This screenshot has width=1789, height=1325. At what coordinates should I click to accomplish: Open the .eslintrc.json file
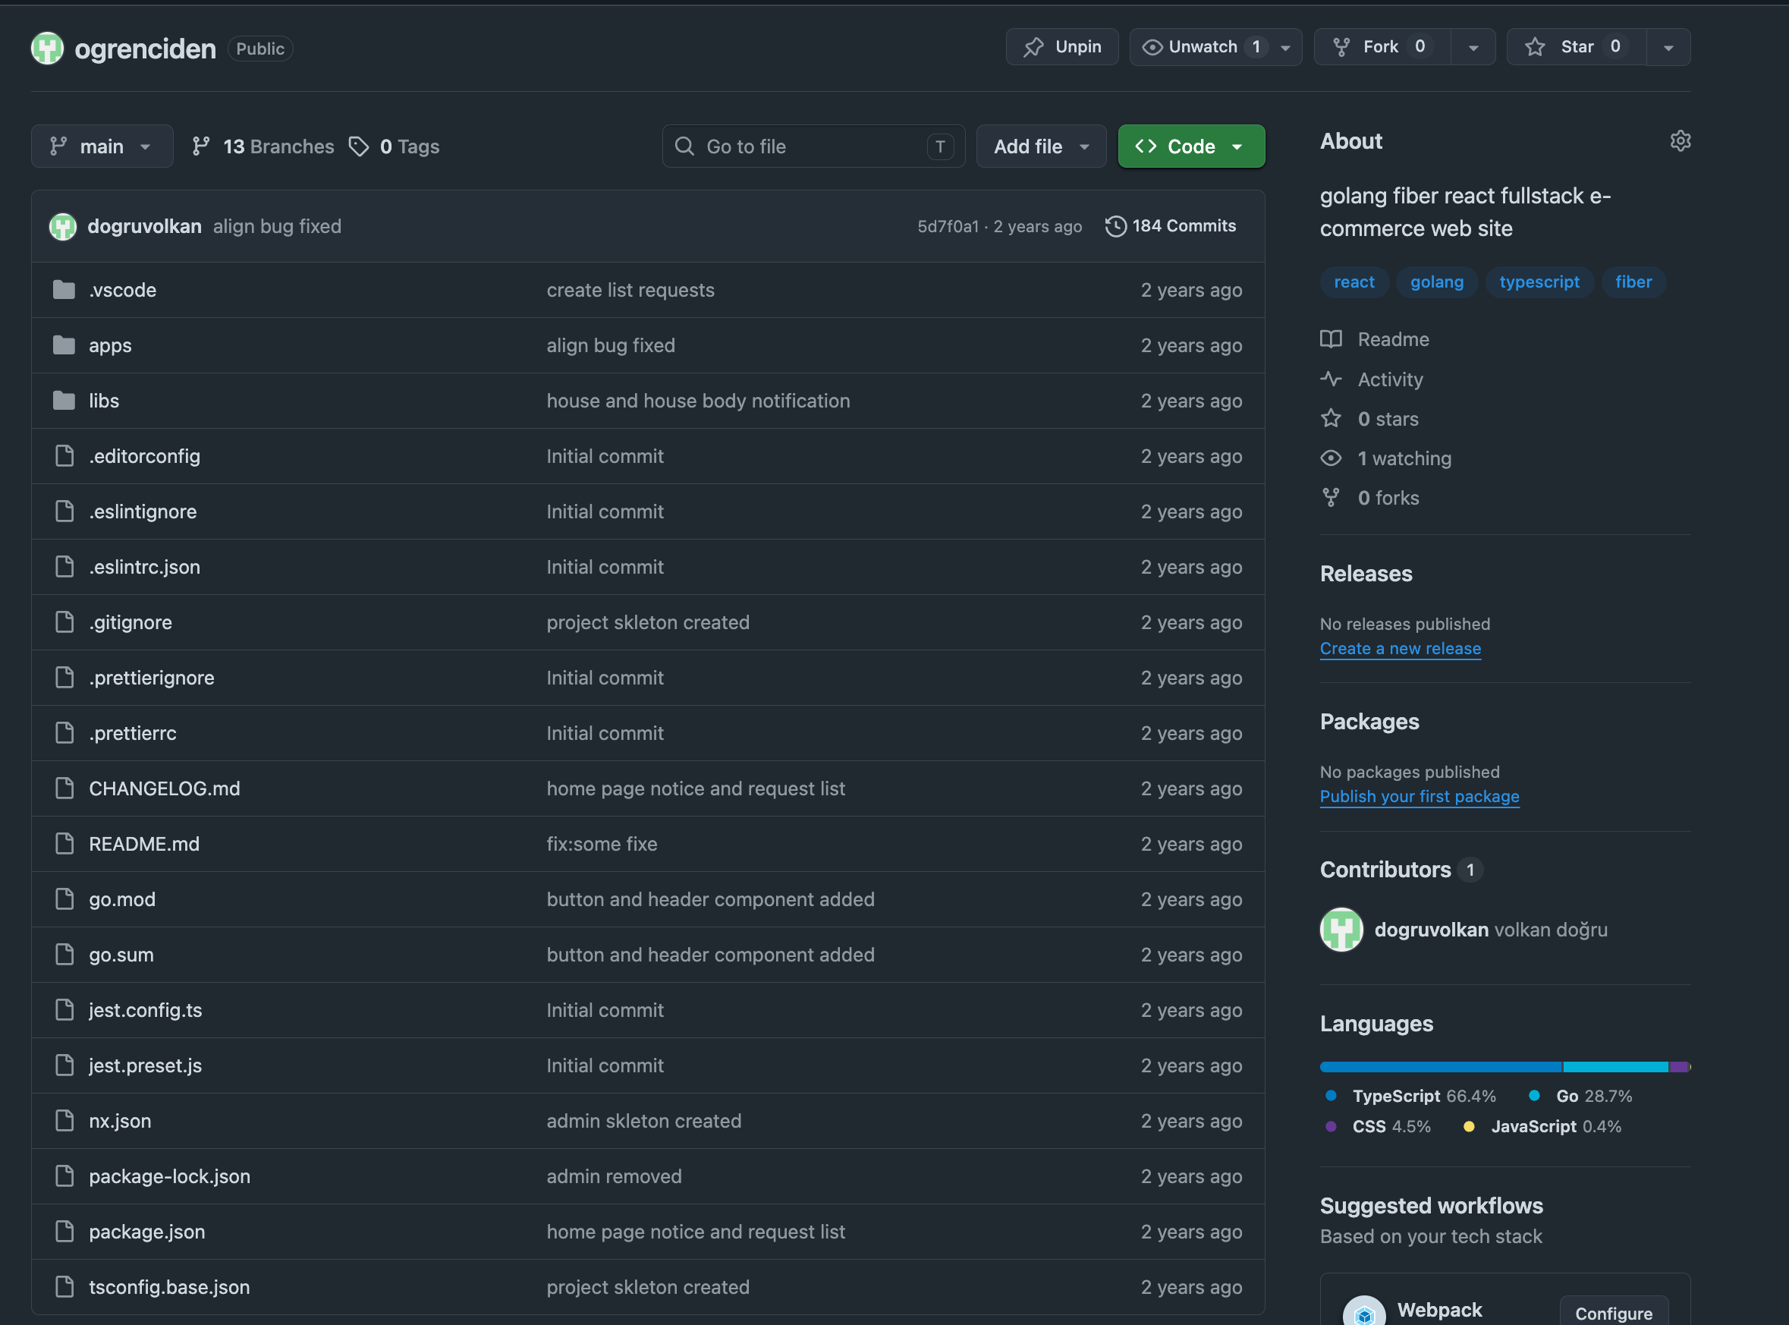click(144, 566)
